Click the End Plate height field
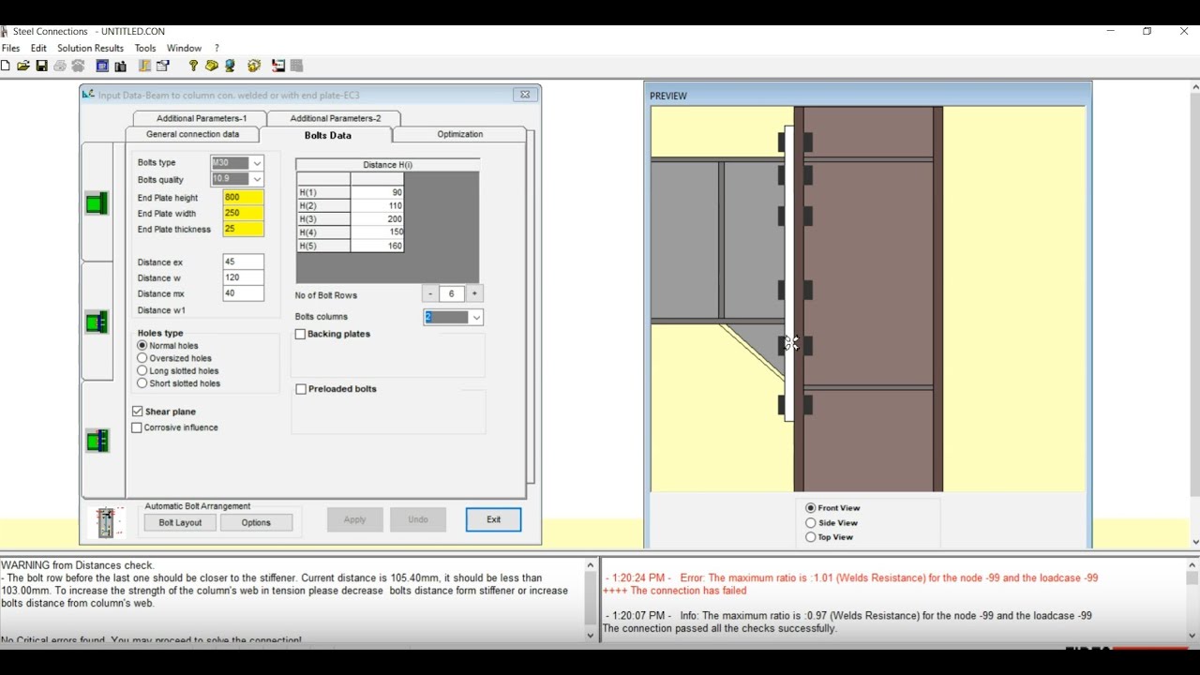The height and width of the screenshot is (675, 1200). click(243, 198)
